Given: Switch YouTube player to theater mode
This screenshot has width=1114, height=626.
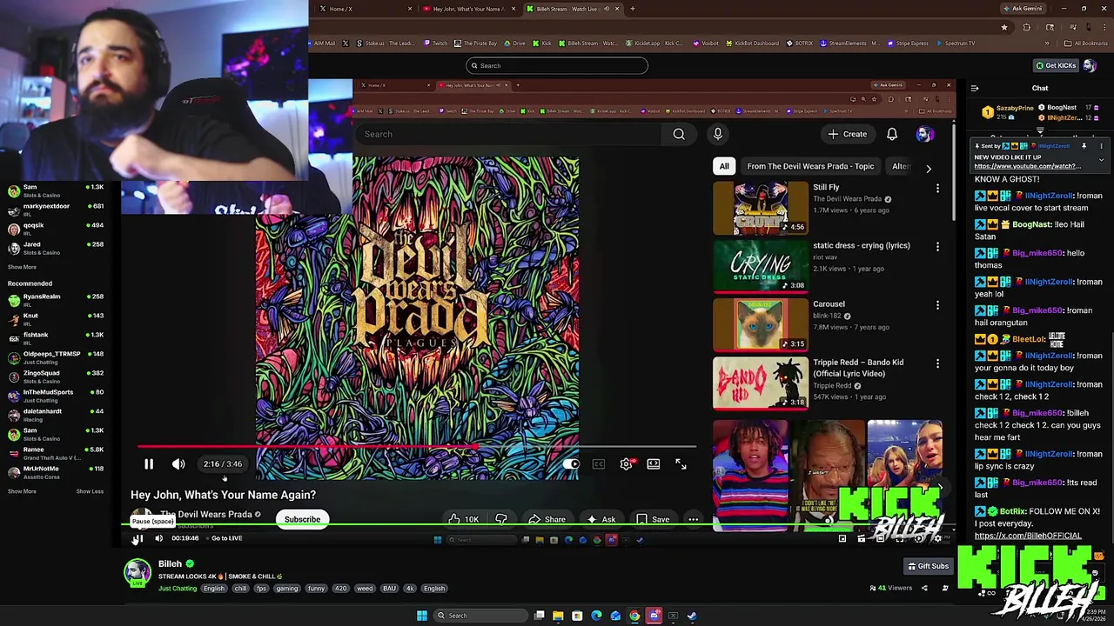Looking at the screenshot, I should tap(654, 464).
